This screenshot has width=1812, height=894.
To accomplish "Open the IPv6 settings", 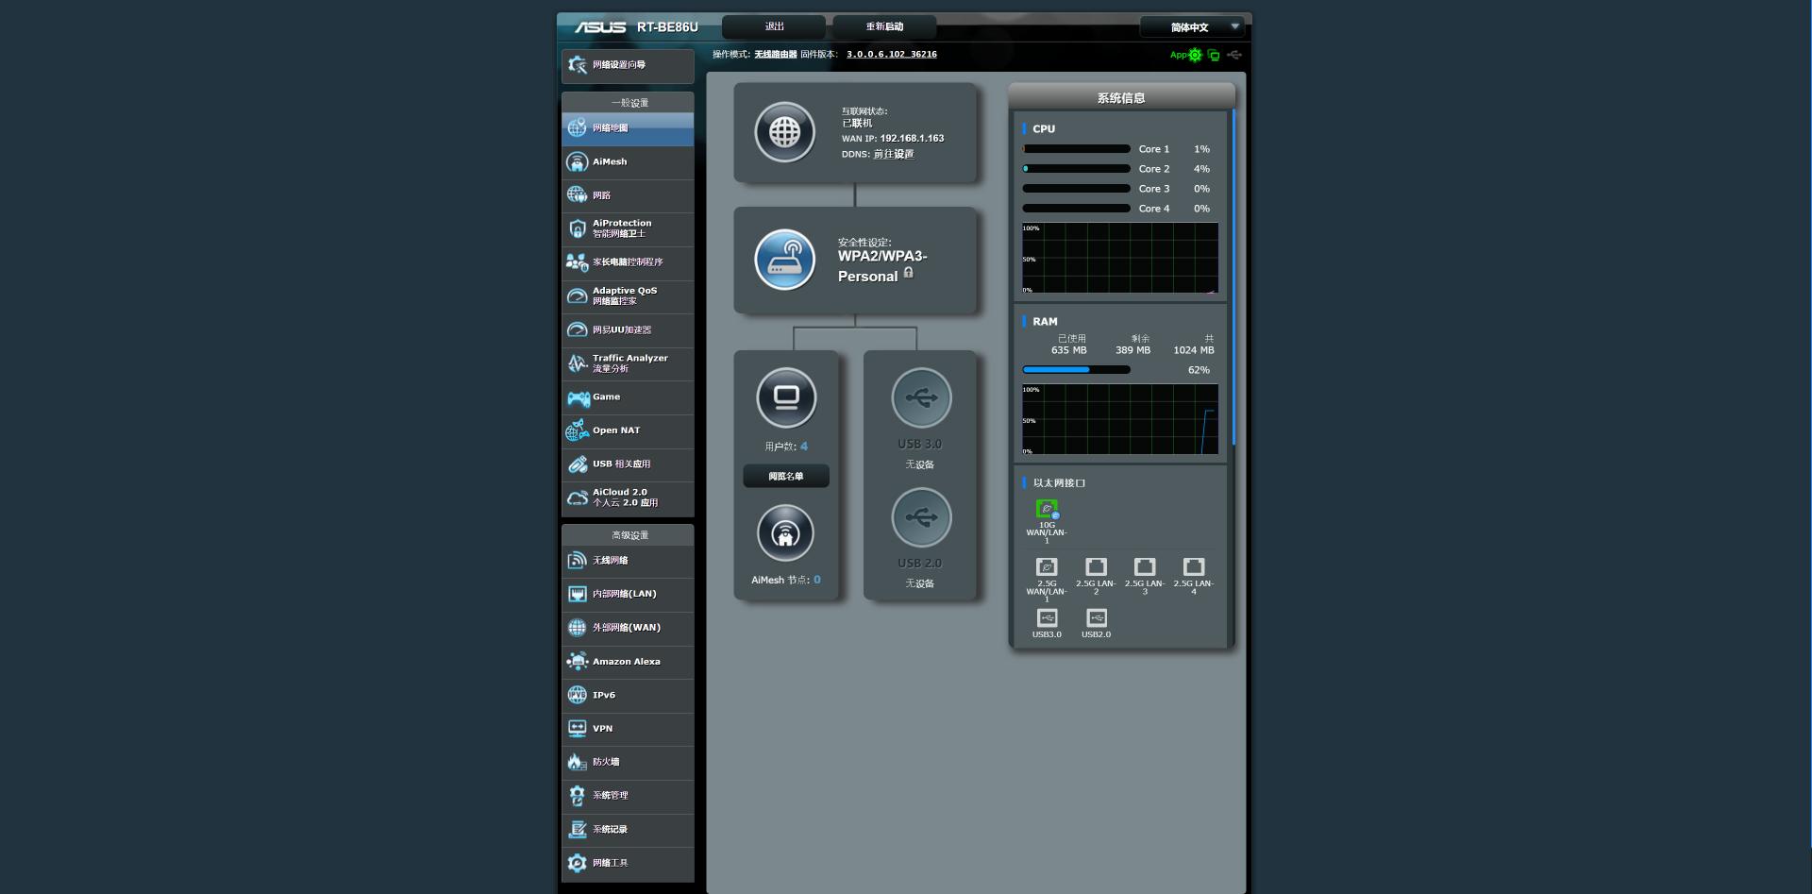I will point(628,695).
